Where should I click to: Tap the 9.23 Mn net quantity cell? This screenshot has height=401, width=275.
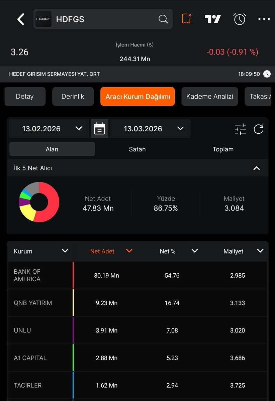click(x=107, y=303)
